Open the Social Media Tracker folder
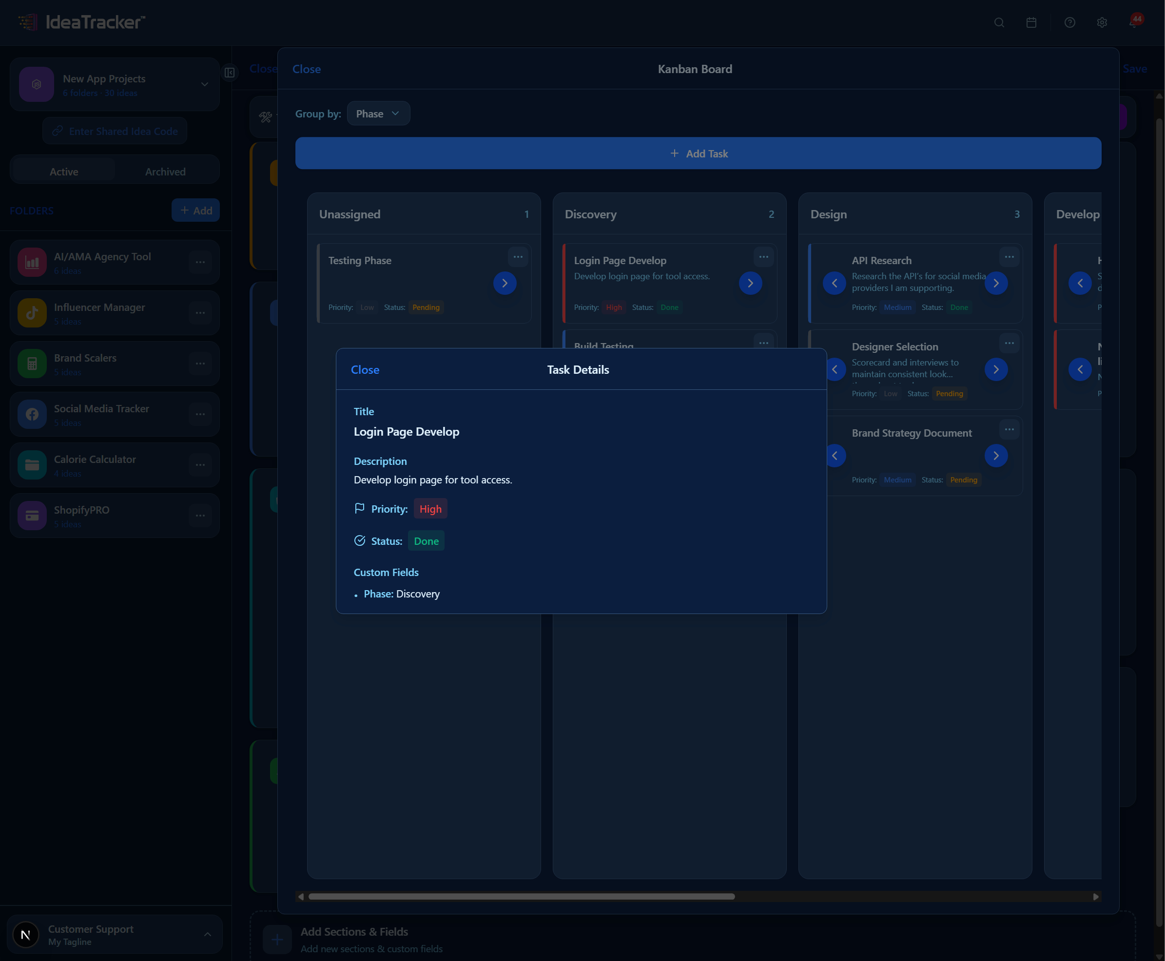 [x=101, y=414]
